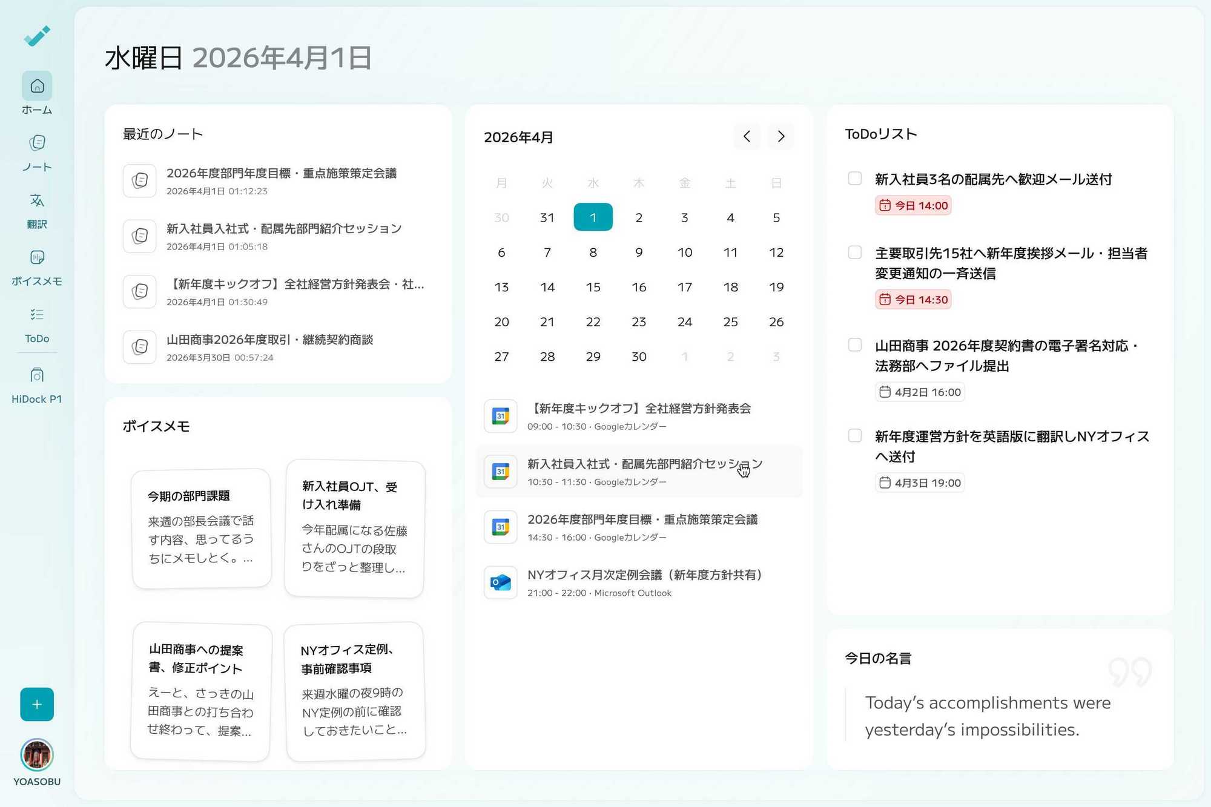Open the ToDo list via its sidebar icon
This screenshot has width=1211, height=807.
click(x=36, y=314)
